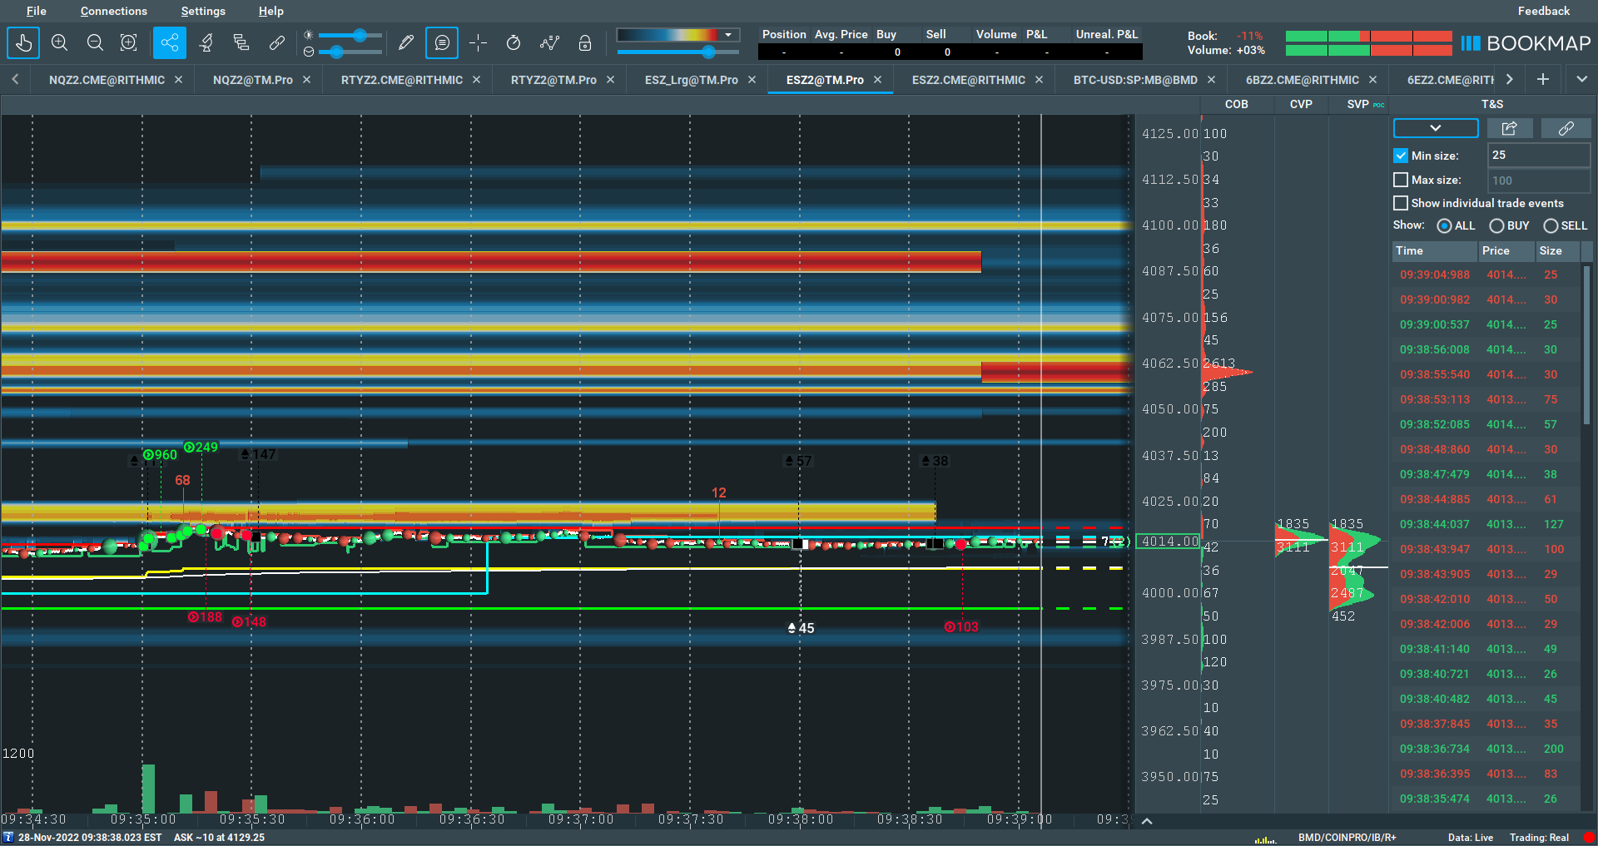Click the stopwatch timer icon

coord(514,42)
